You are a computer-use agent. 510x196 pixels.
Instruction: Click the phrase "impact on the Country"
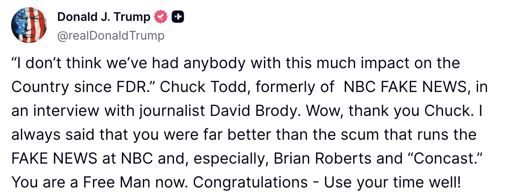point(426,64)
